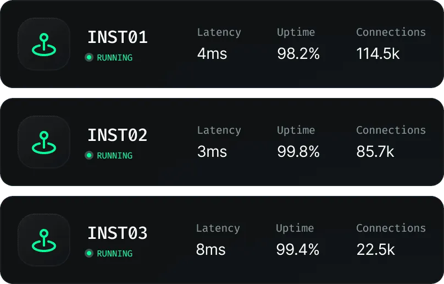Click the 99.8% uptime value for INST02
This screenshot has width=444, height=284.
pyautogui.click(x=298, y=151)
